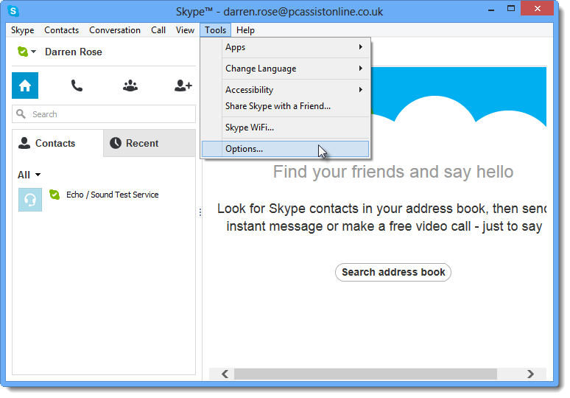Open status dropdown next to Darren Rose

coord(27,52)
